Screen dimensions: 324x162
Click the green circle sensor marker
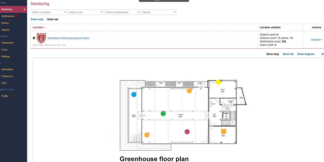163,114
